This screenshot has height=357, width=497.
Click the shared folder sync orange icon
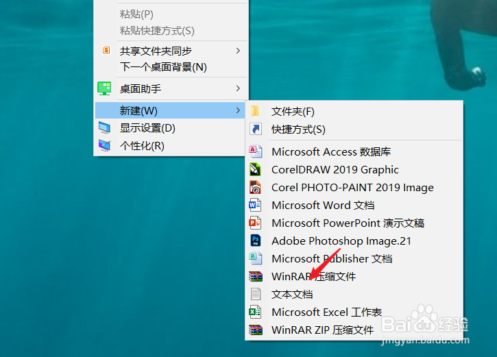[x=106, y=50]
